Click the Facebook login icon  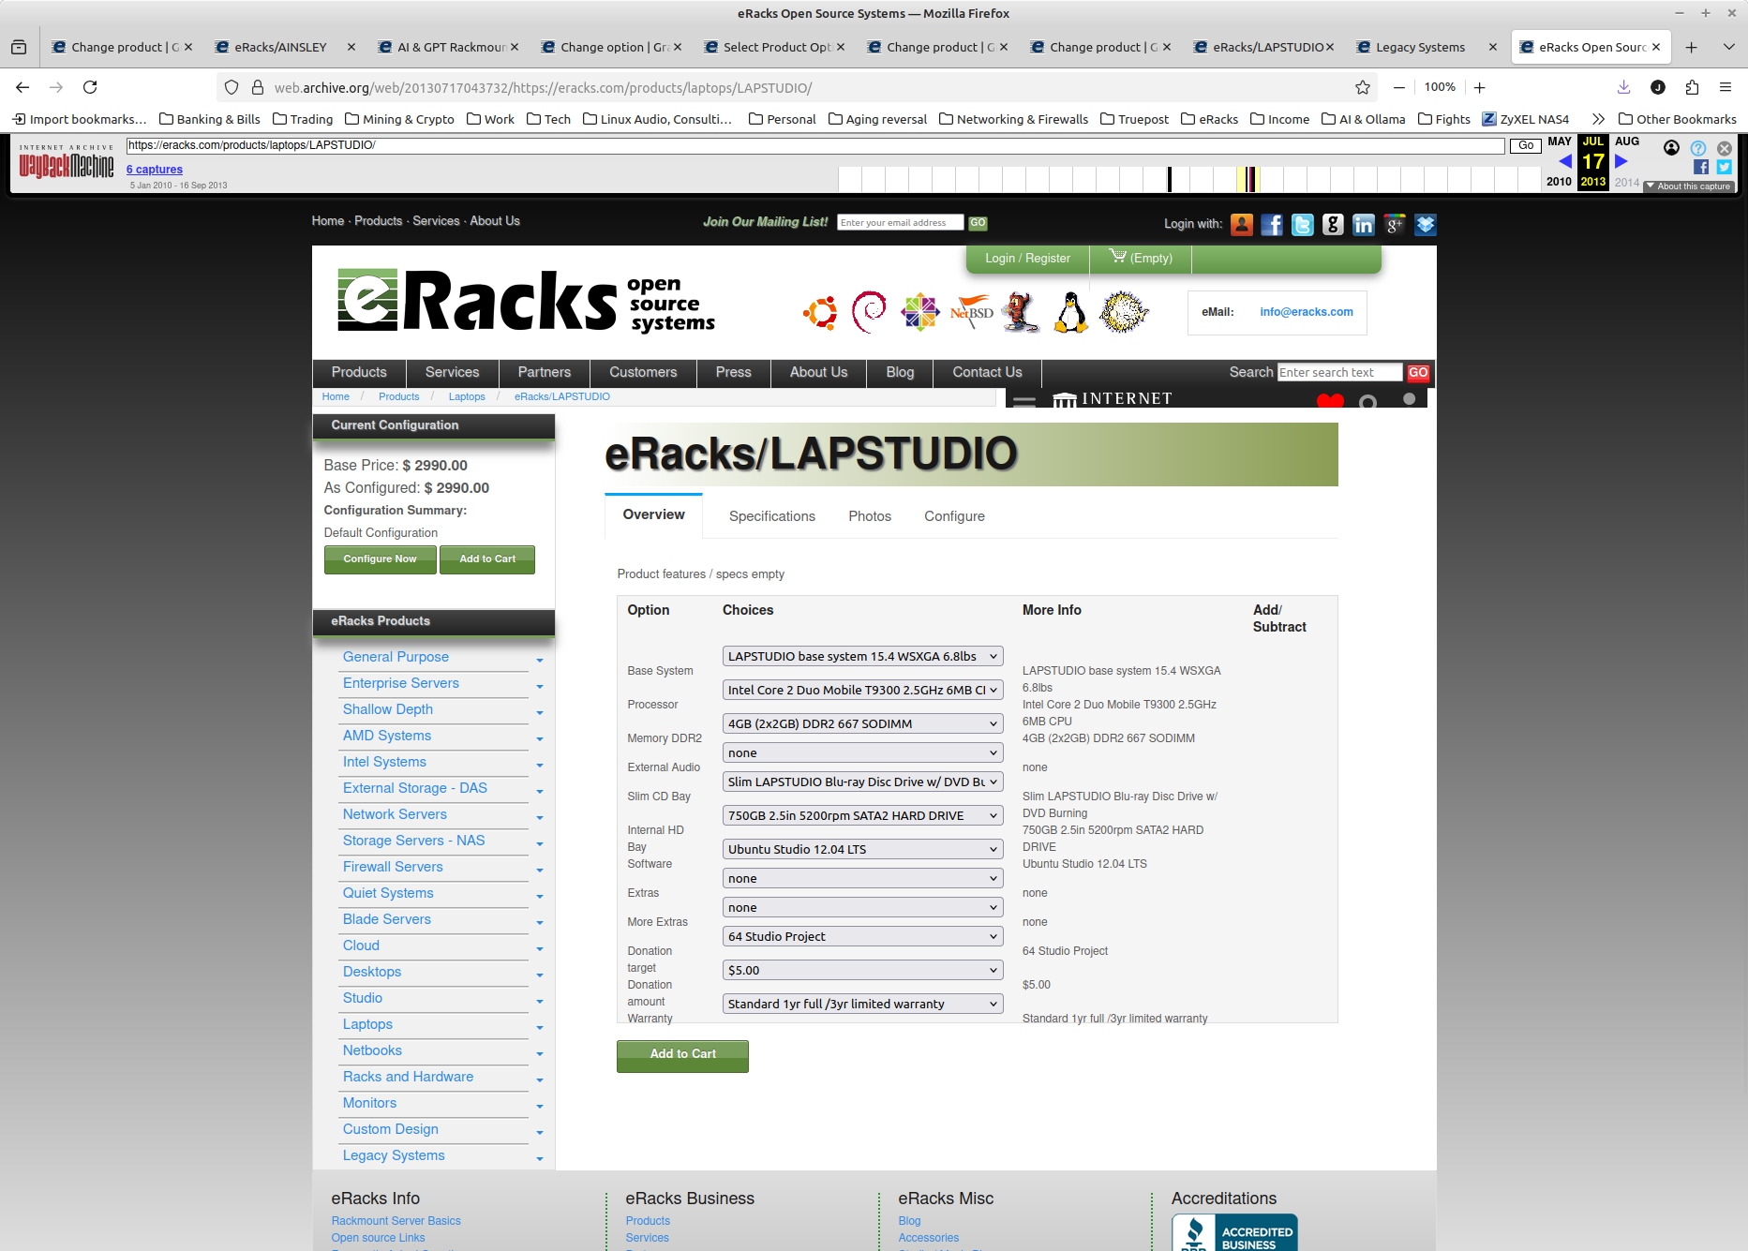tap(1272, 224)
